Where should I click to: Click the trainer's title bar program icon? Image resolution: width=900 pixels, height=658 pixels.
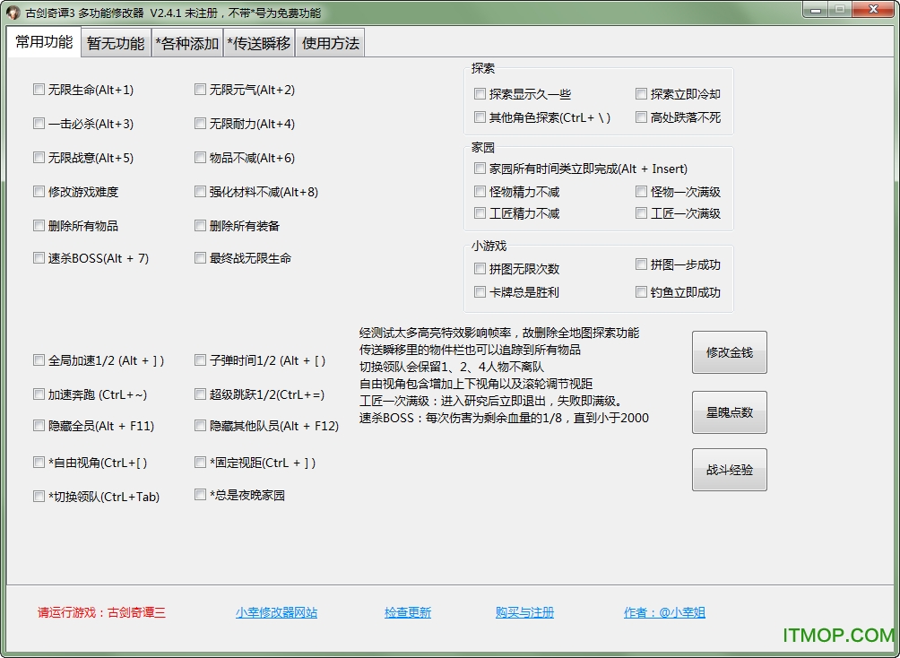coord(9,10)
